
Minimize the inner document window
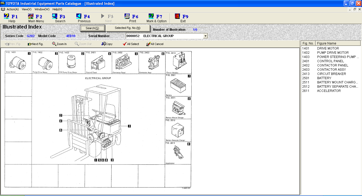click(x=350, y=9)
